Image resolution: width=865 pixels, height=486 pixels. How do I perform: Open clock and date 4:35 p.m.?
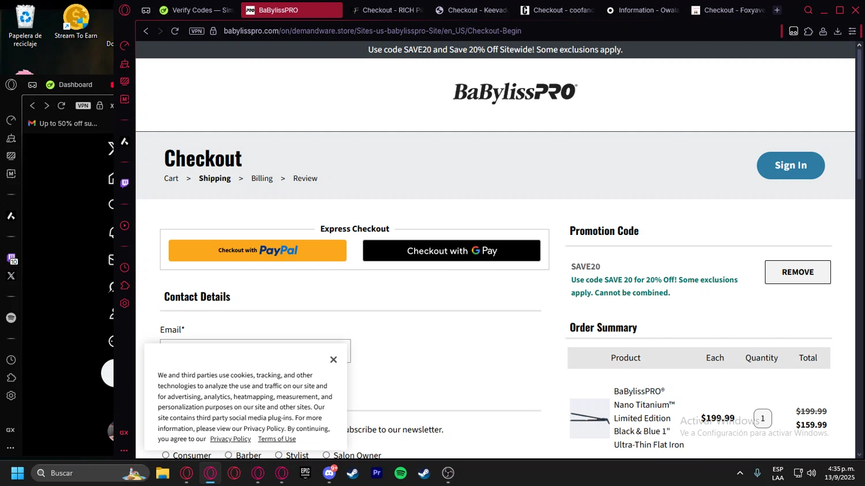coord(840,473)
